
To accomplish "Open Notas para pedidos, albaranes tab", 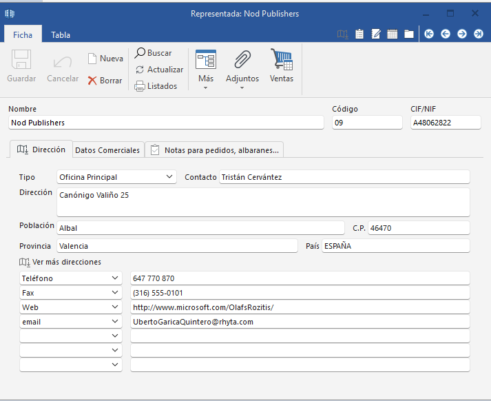I will (215, 150).
